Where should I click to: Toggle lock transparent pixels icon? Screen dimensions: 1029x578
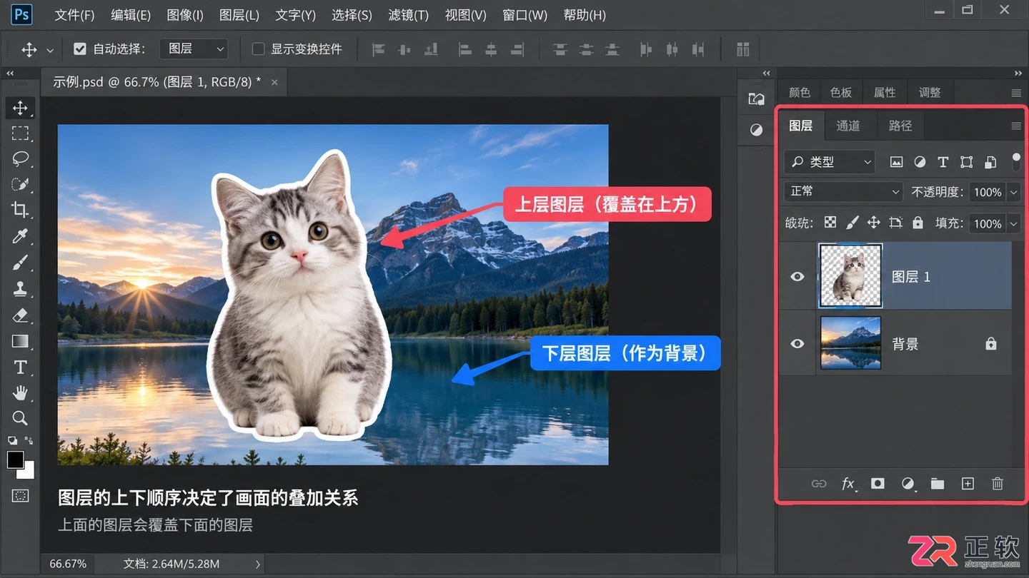pos(830,223)
